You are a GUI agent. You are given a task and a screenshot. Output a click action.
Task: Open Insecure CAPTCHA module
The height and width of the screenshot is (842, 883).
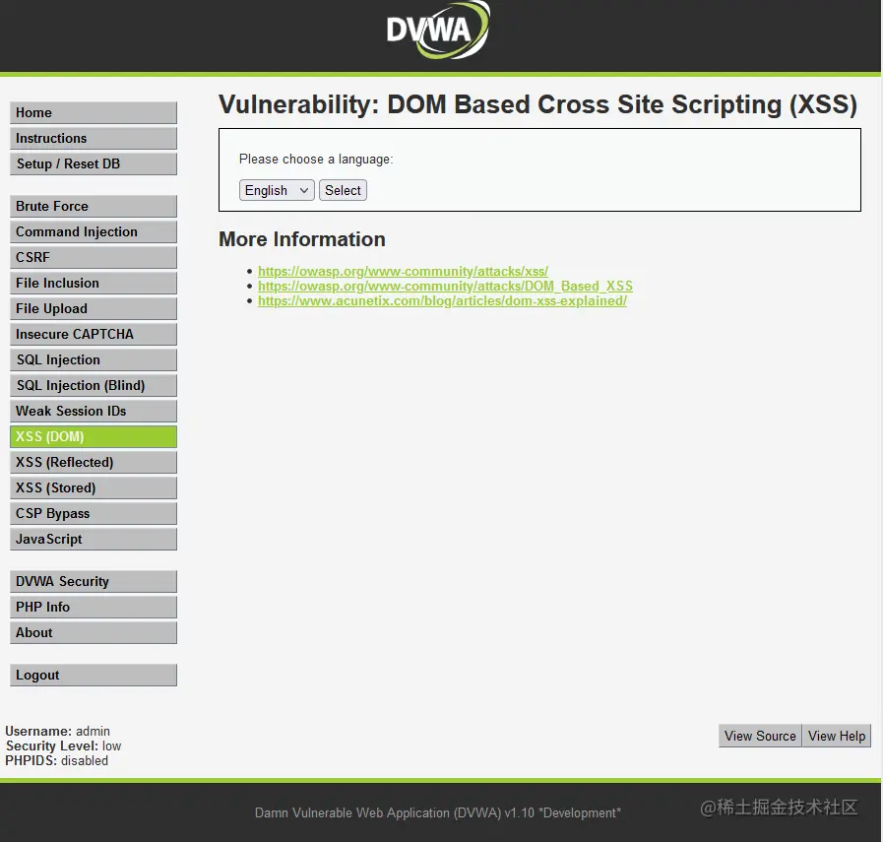(x=94, y=335)
